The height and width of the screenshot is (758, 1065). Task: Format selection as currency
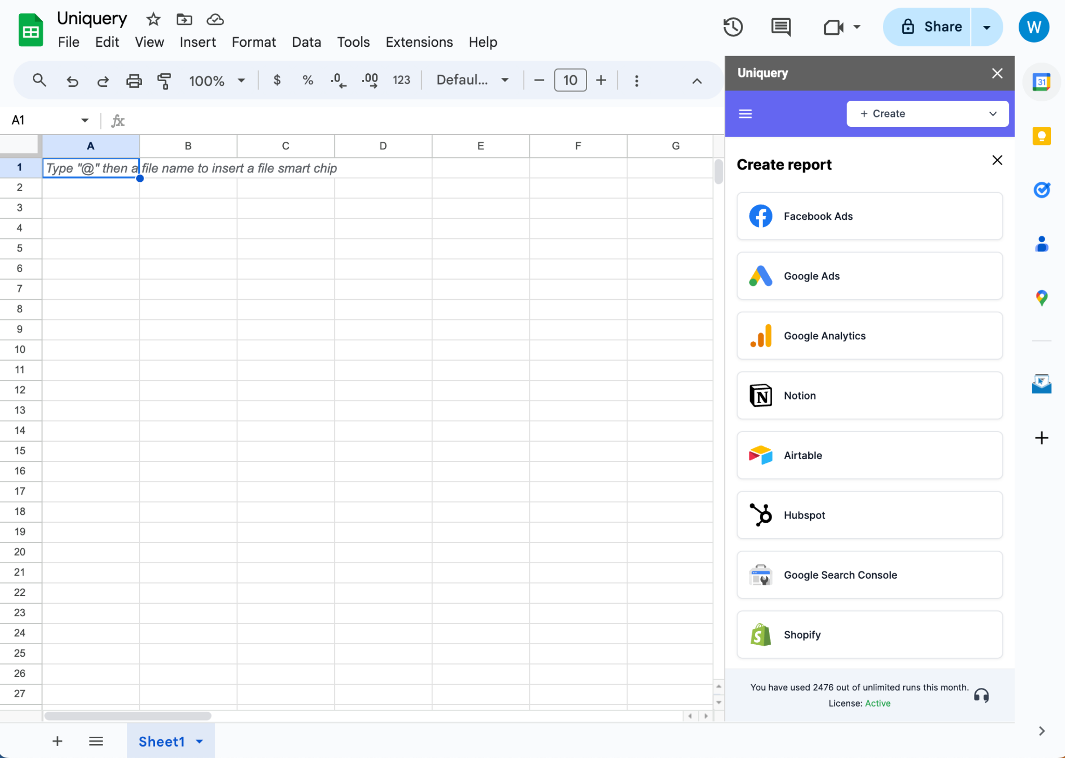point(277,80)
